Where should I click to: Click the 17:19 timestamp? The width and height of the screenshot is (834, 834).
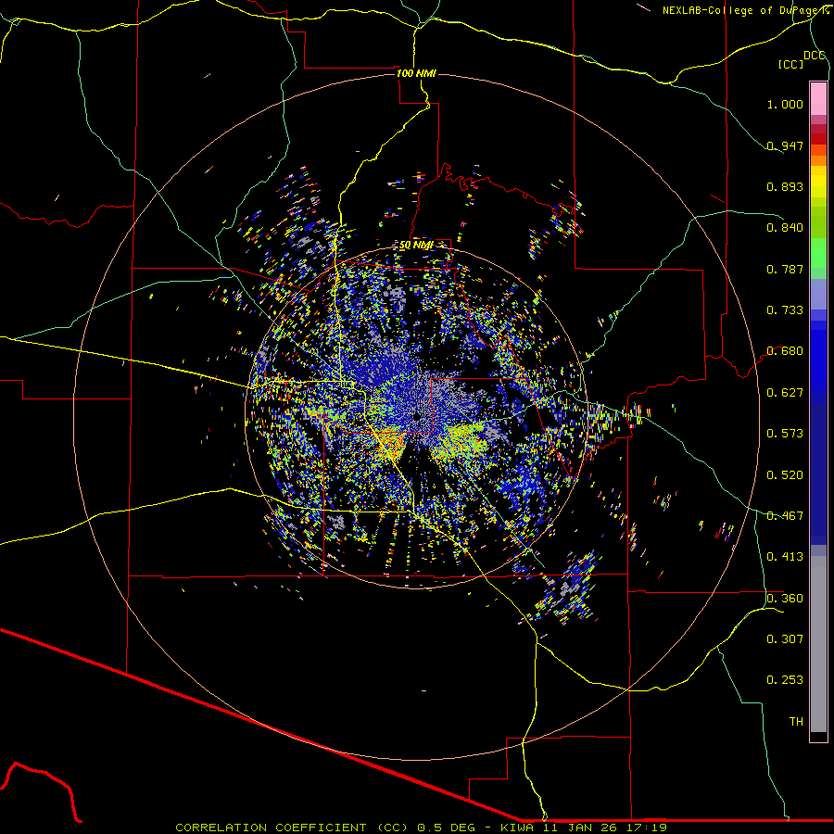pos(649,828)
